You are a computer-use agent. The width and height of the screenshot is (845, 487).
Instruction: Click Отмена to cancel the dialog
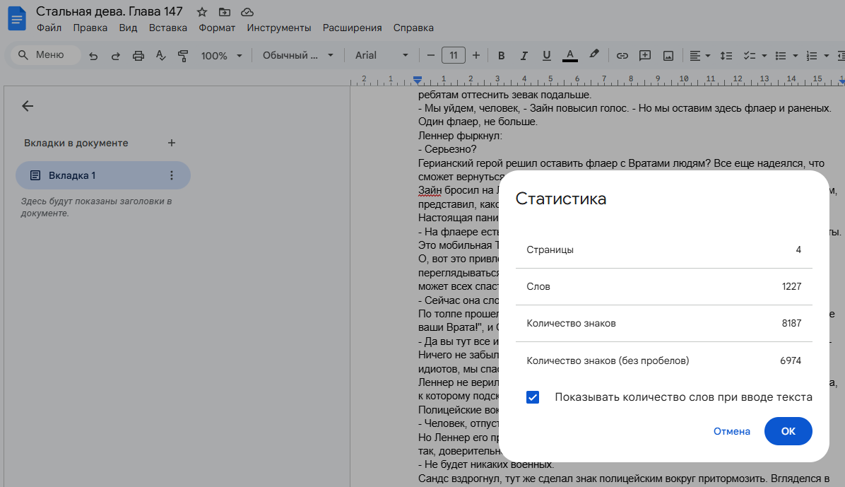point(731,431)
